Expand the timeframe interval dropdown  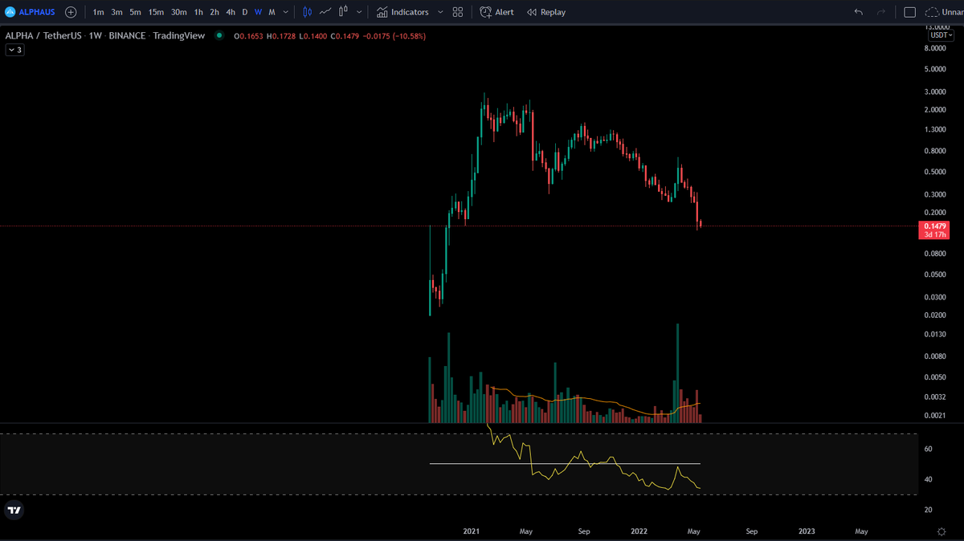click(287, 12)
